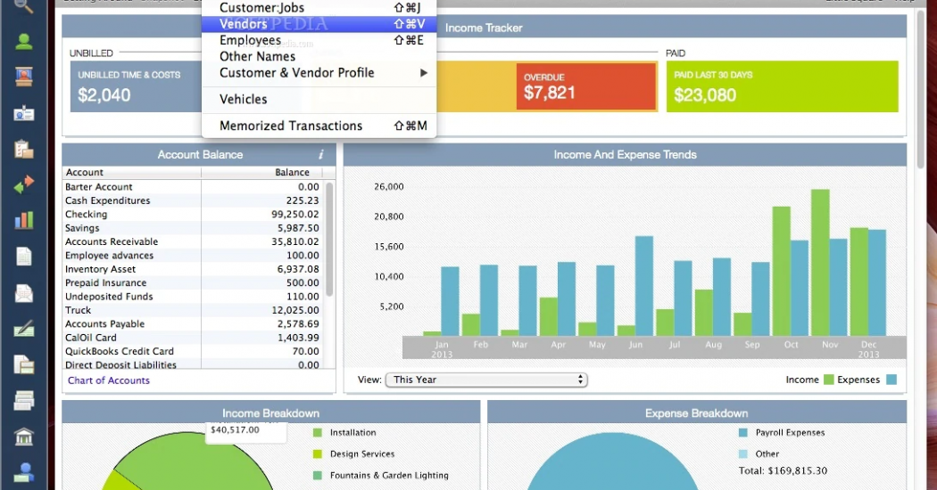Select the Cash Expenditures row

pyautogui.click(x=193, y=200)
